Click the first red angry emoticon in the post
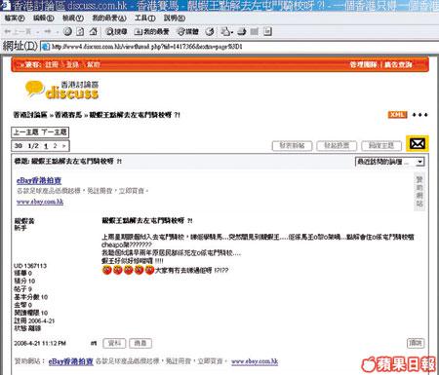This screenshot has height=375, width=439. click(x=107, y=270)
